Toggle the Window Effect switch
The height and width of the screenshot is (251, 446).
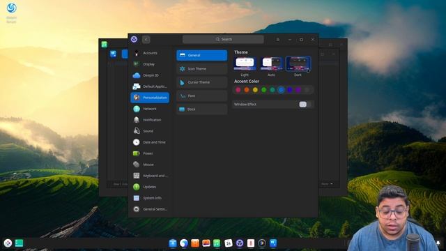coord(305,105)
